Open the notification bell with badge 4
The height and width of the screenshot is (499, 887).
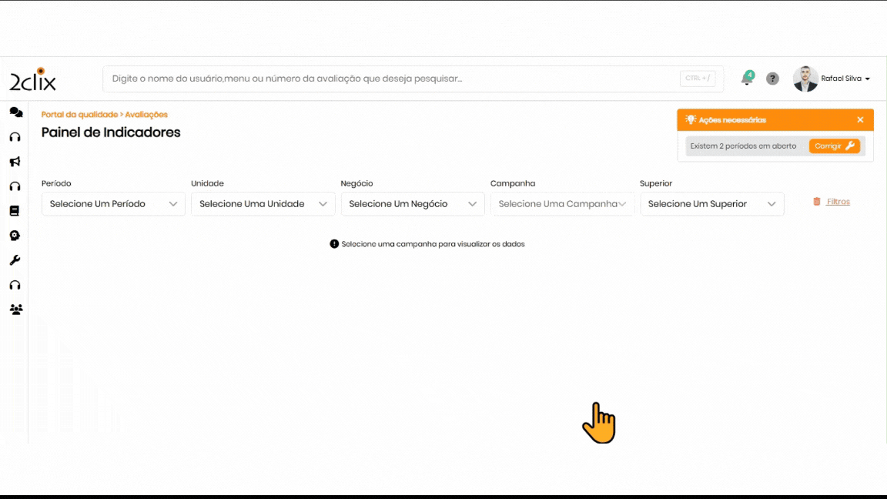coord(746,79)
